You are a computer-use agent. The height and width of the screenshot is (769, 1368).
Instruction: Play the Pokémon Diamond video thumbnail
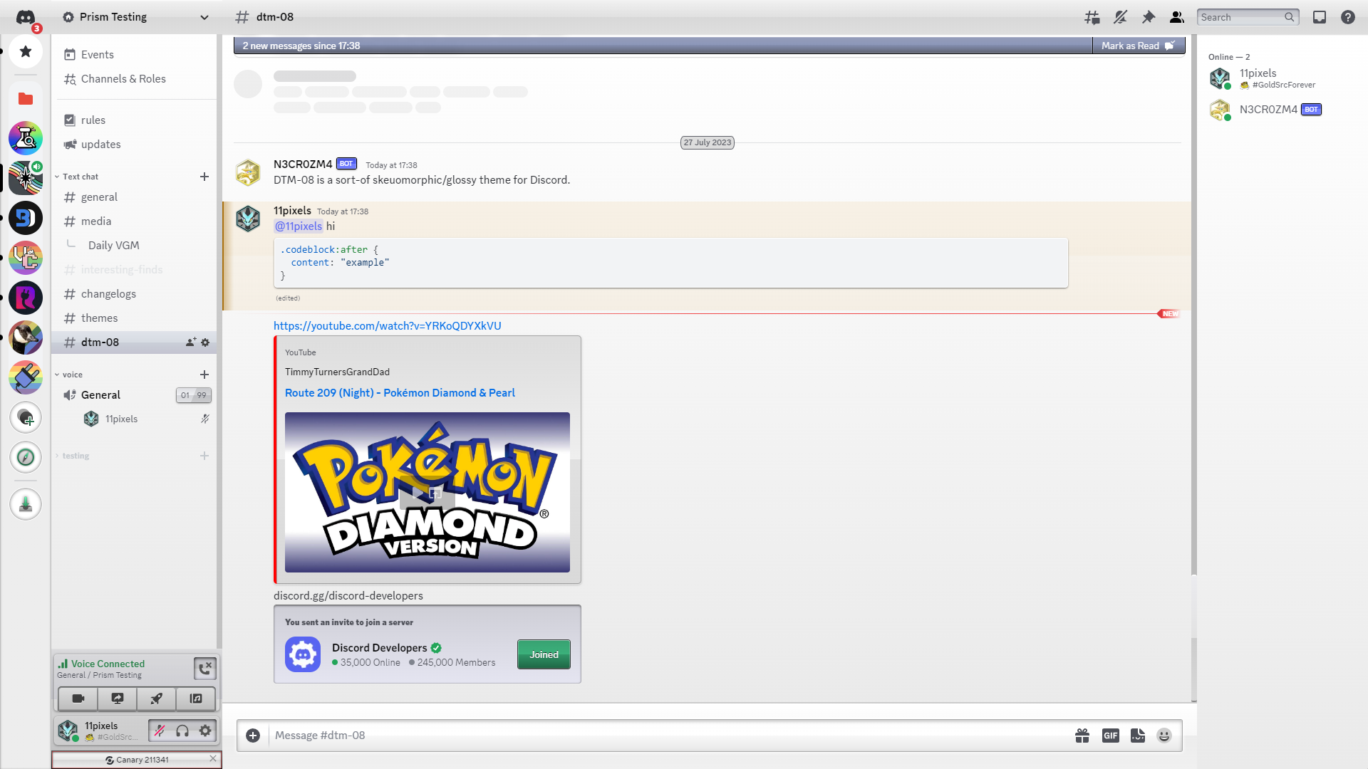418,492
